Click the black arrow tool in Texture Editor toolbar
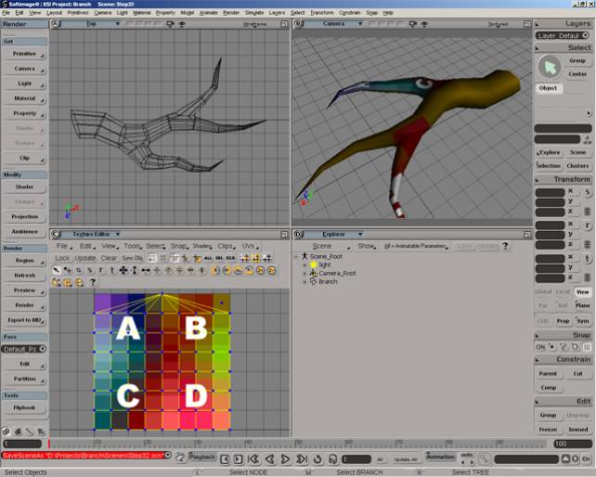 (x=57, y=270)
